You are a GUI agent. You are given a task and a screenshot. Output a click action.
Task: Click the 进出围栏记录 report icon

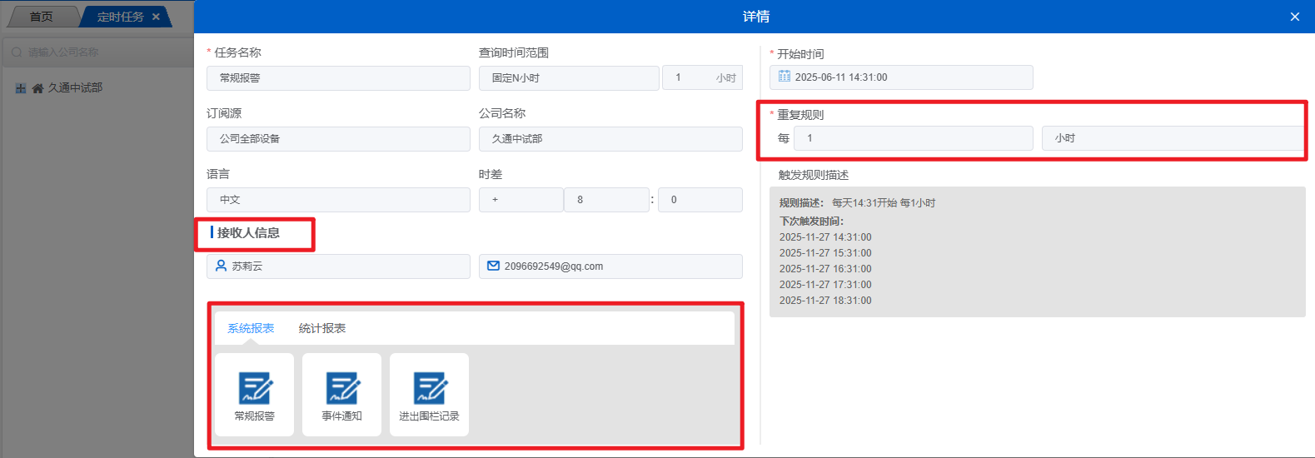[x=430, y=389]
